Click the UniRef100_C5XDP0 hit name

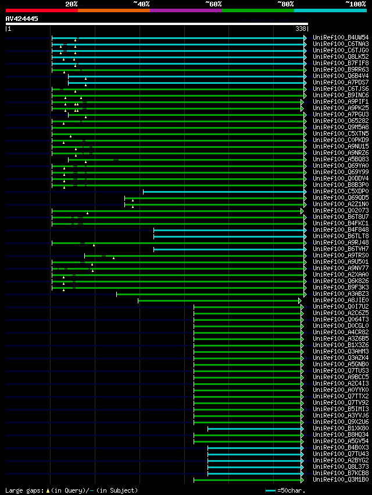341,192
